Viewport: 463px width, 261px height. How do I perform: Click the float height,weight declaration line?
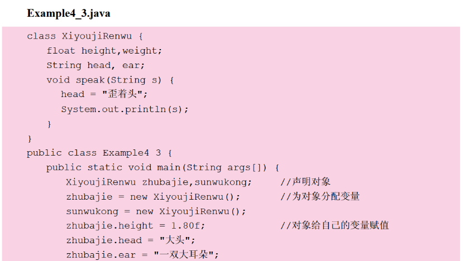pos(104,51)
